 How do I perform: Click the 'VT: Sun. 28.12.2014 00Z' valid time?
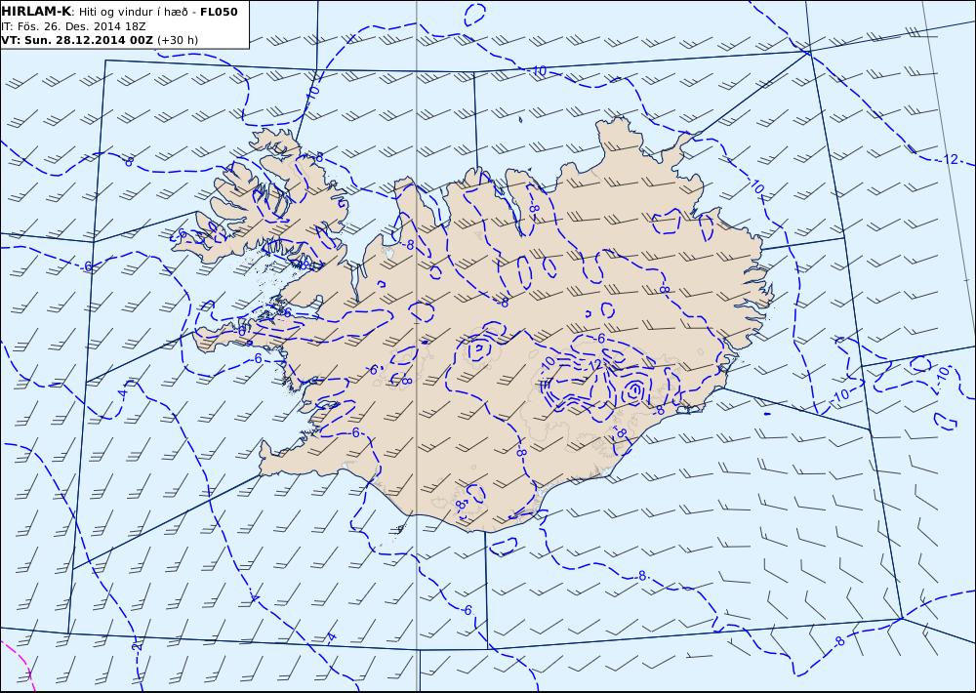pyautogui.click(x=76, y=40)
